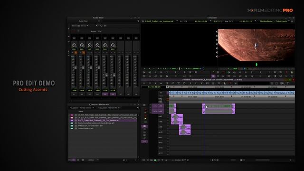Switch to the 5_Lesson - Martian HR bin tab
The width and height of the screenshot is (304, 171).
coord(108,108)
